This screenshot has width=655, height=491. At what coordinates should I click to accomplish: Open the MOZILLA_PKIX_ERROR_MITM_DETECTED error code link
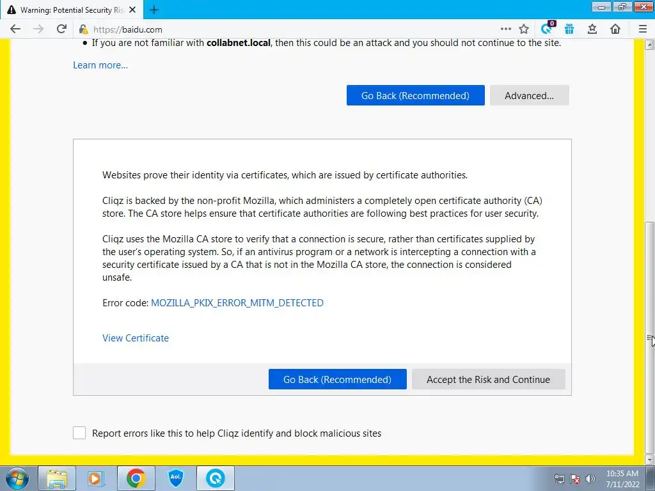click(x=237, y=302)
